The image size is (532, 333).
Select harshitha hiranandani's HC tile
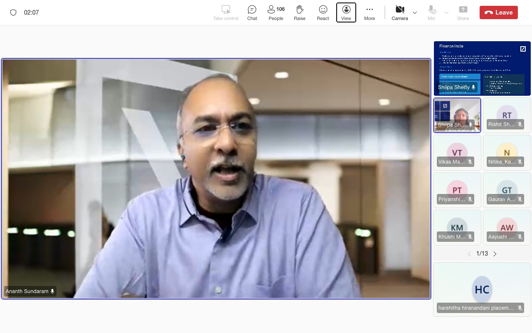pyautogui.click(x=482, y=289)
